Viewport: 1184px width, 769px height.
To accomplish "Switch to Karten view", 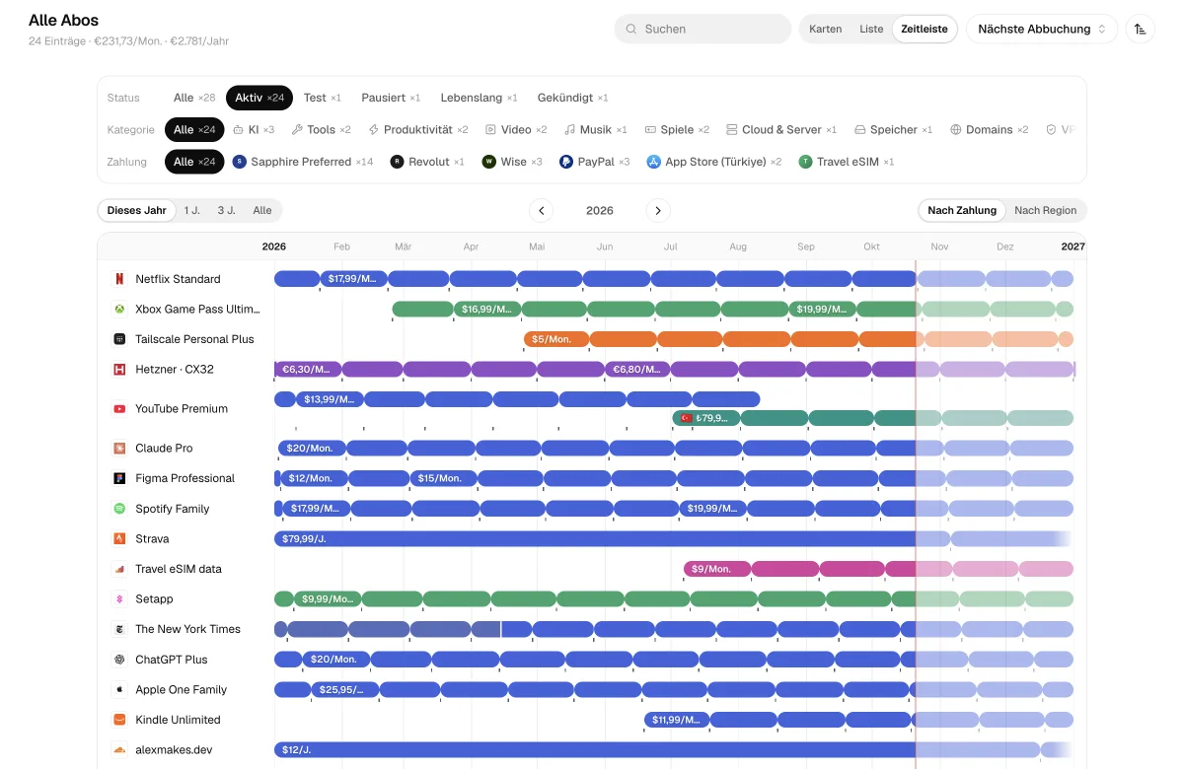I will pyautogui.click(x=826, y=29).
